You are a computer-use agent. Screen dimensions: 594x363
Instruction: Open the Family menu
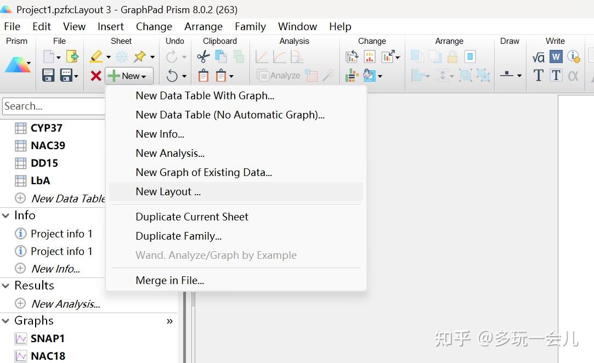pyautogui.click(x=251, y=26)
